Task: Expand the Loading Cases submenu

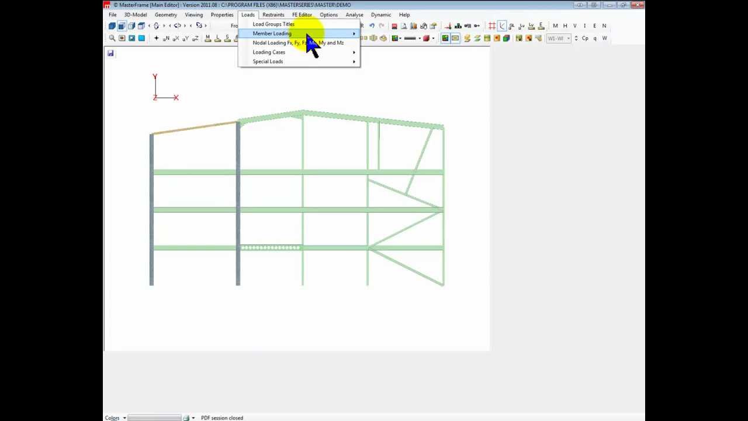Action: click(299, 52)
